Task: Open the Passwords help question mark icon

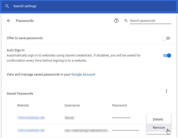Action: (116, 21)
